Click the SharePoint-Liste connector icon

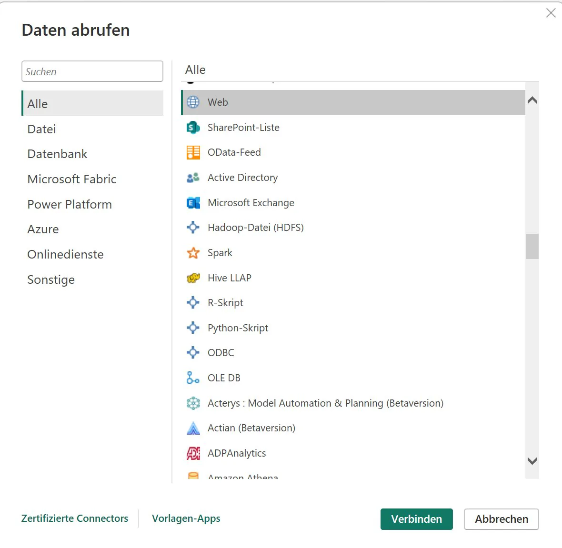[x=193, y=127]
